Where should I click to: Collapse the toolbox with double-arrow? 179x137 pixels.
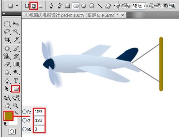(4, 14)
